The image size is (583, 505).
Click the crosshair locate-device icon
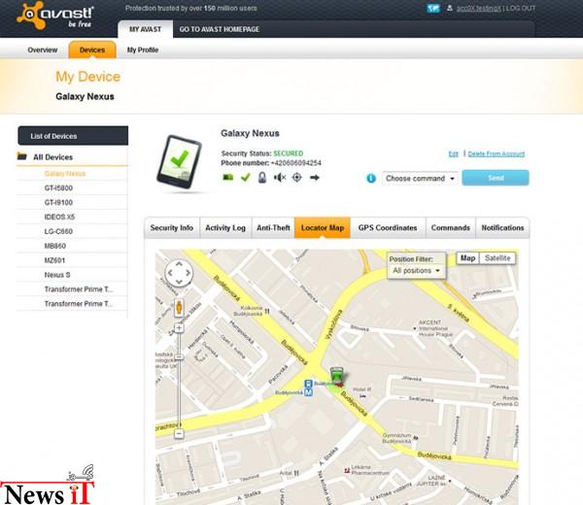coord(296,178)
